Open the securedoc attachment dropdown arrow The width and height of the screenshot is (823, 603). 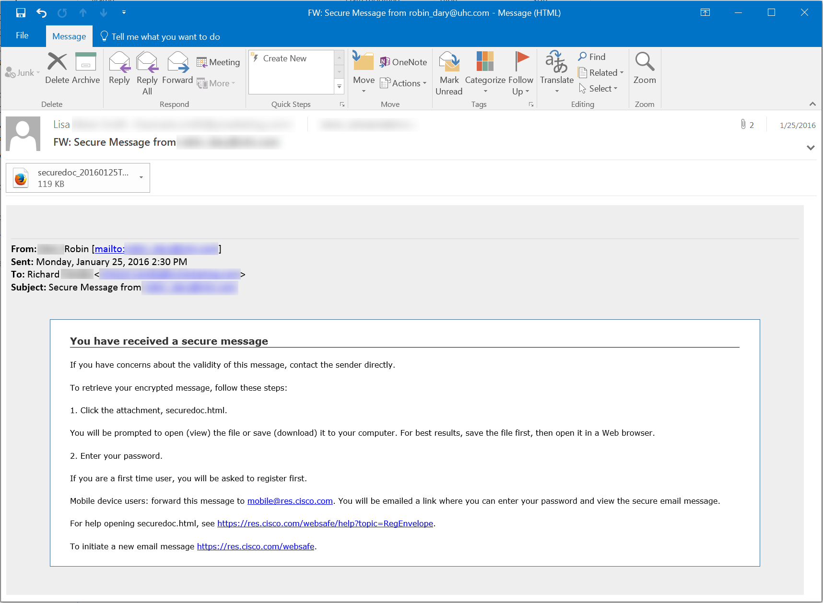point(141,177)
